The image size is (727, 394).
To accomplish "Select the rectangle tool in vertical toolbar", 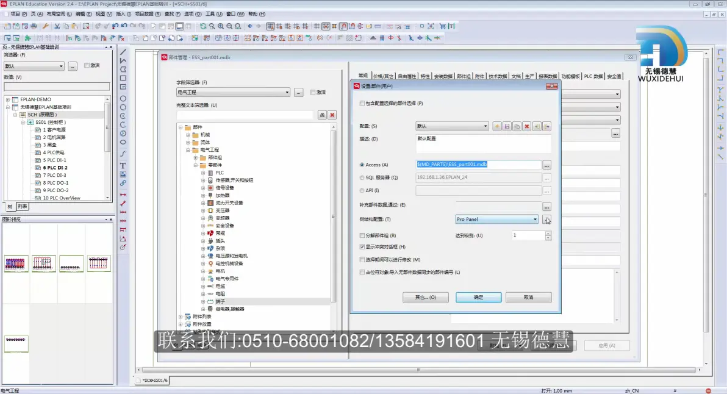I will point(123,78).
